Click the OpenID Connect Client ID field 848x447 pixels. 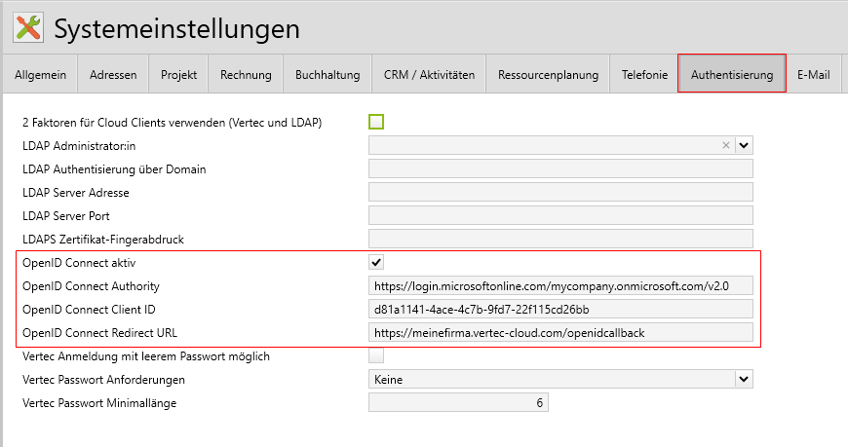560,309
